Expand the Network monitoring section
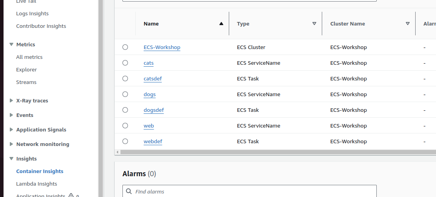436x197 pixels. (x=11, y=144)
